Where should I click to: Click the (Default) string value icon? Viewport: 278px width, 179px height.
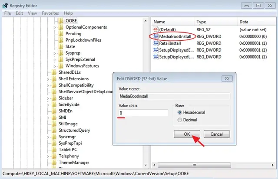click(x=156, y=29)
